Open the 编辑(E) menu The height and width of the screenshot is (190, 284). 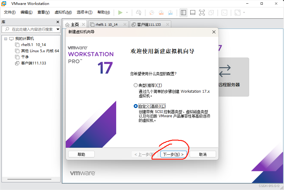(26, 12)
